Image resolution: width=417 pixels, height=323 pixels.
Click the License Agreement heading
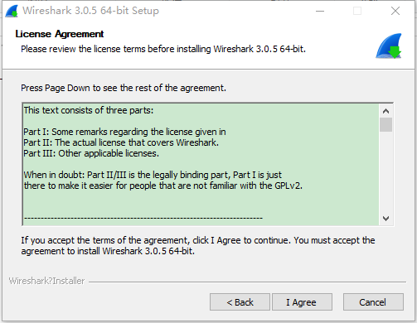[60, 34]
